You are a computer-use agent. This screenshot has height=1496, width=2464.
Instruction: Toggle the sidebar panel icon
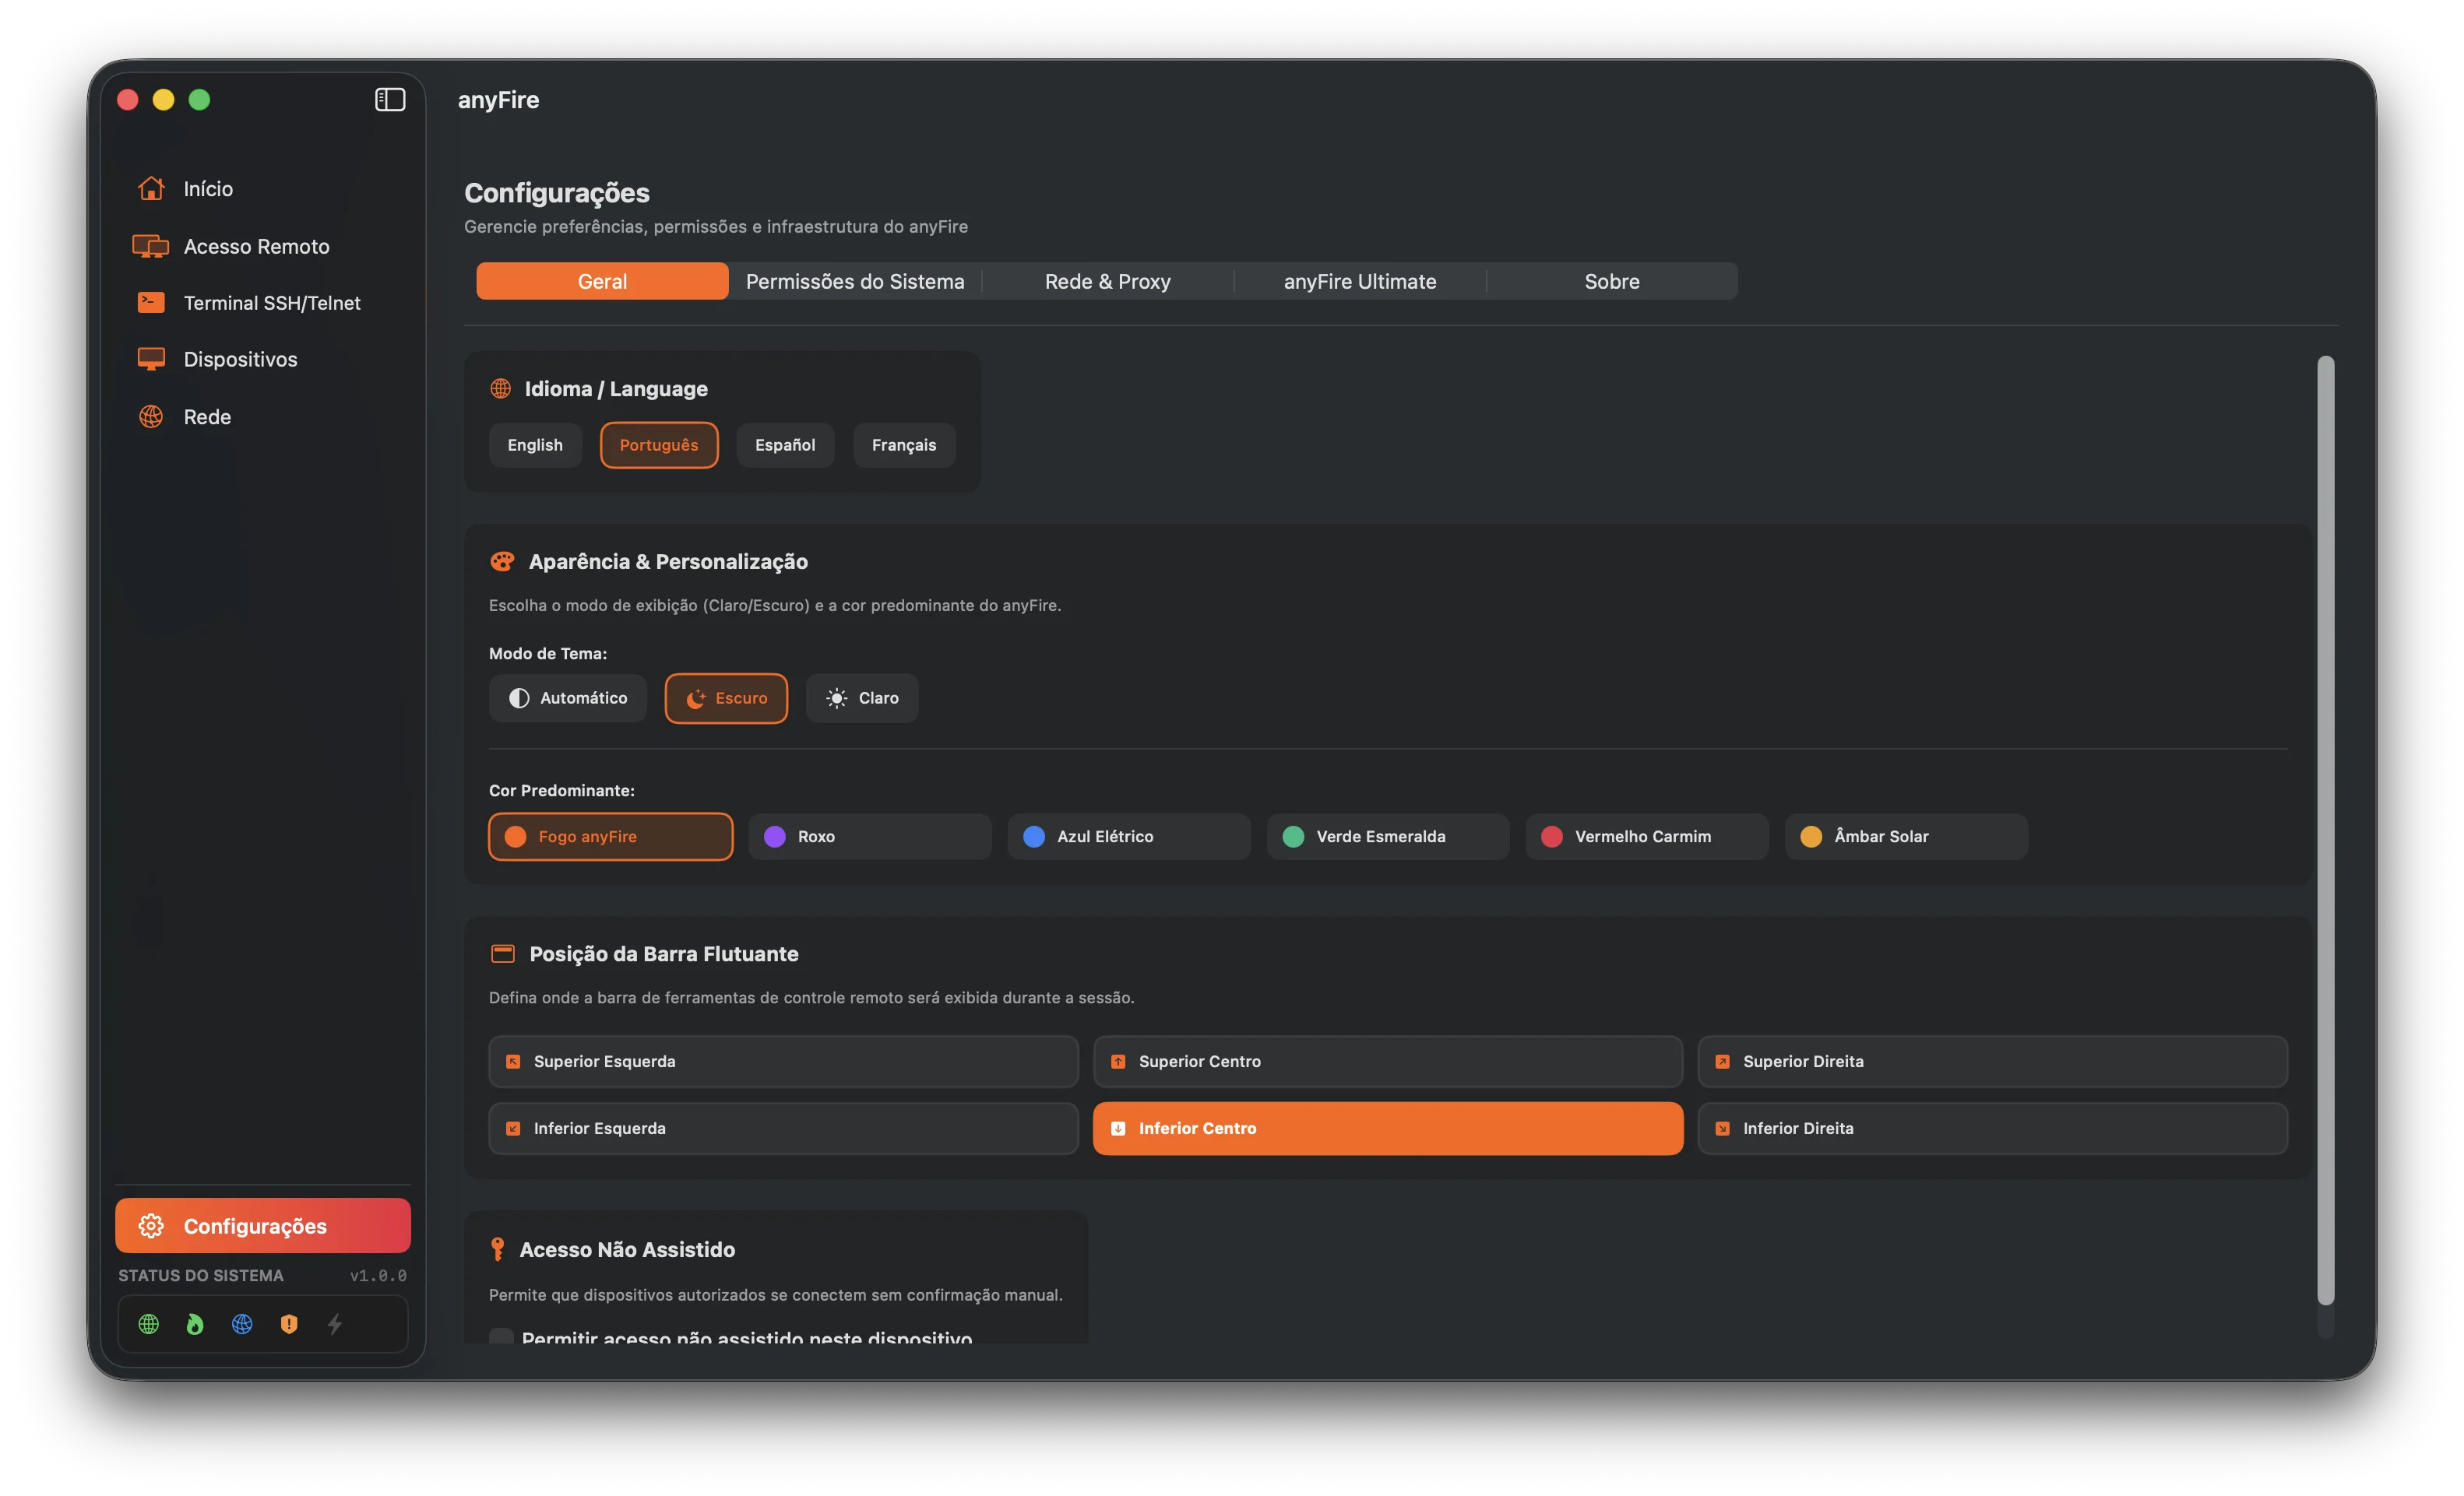coord(389,100)
